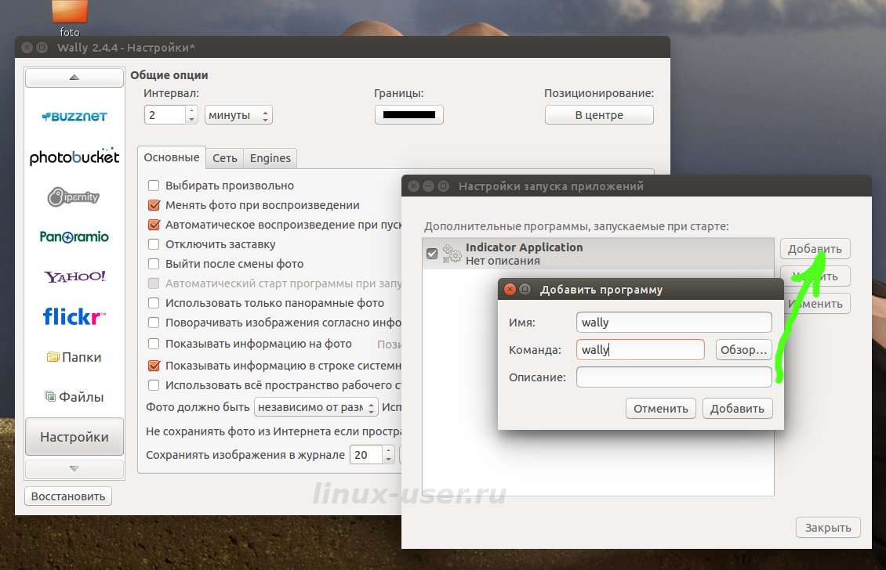Click the Indicator Application gears icon

[452, 254]
